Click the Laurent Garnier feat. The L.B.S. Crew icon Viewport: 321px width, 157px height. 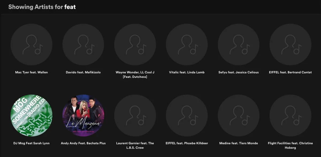(x=135, y=116)
